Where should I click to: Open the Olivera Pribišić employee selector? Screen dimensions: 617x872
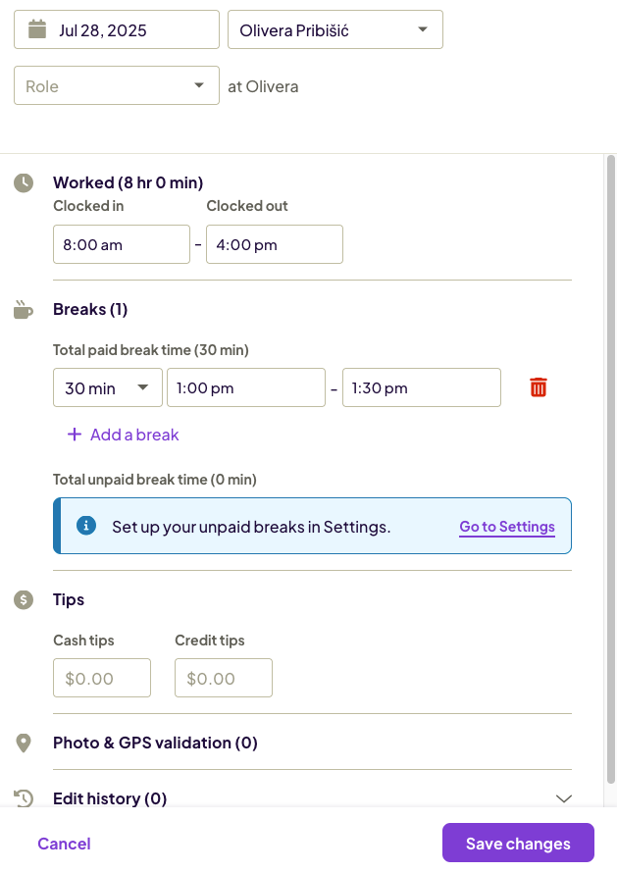334,29
